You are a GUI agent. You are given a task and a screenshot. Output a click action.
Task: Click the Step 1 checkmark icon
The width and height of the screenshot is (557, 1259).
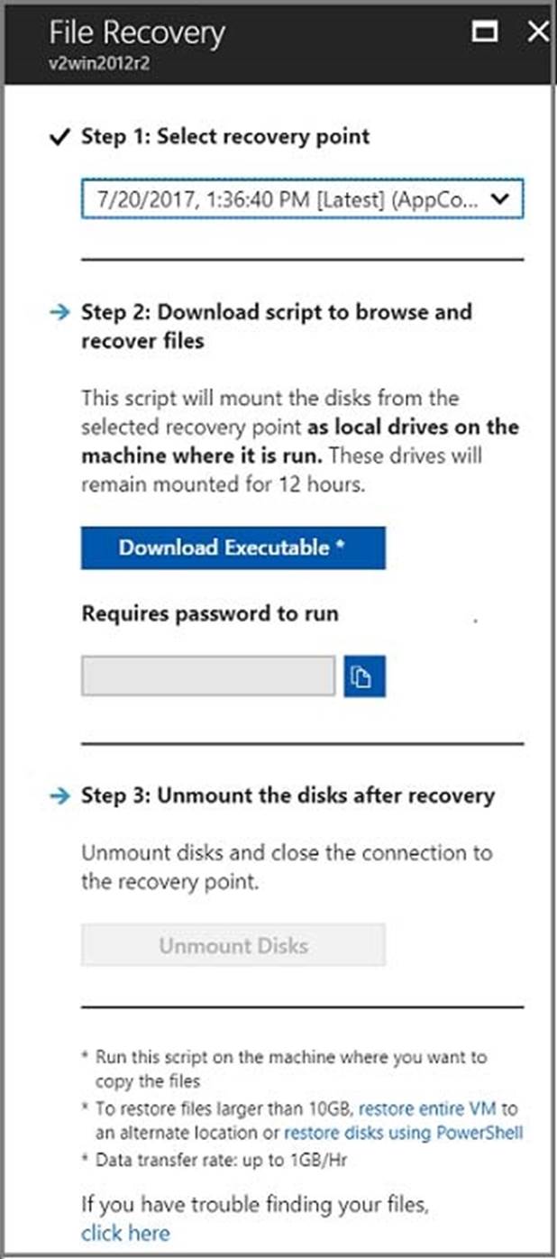click(x=60, y=137)
